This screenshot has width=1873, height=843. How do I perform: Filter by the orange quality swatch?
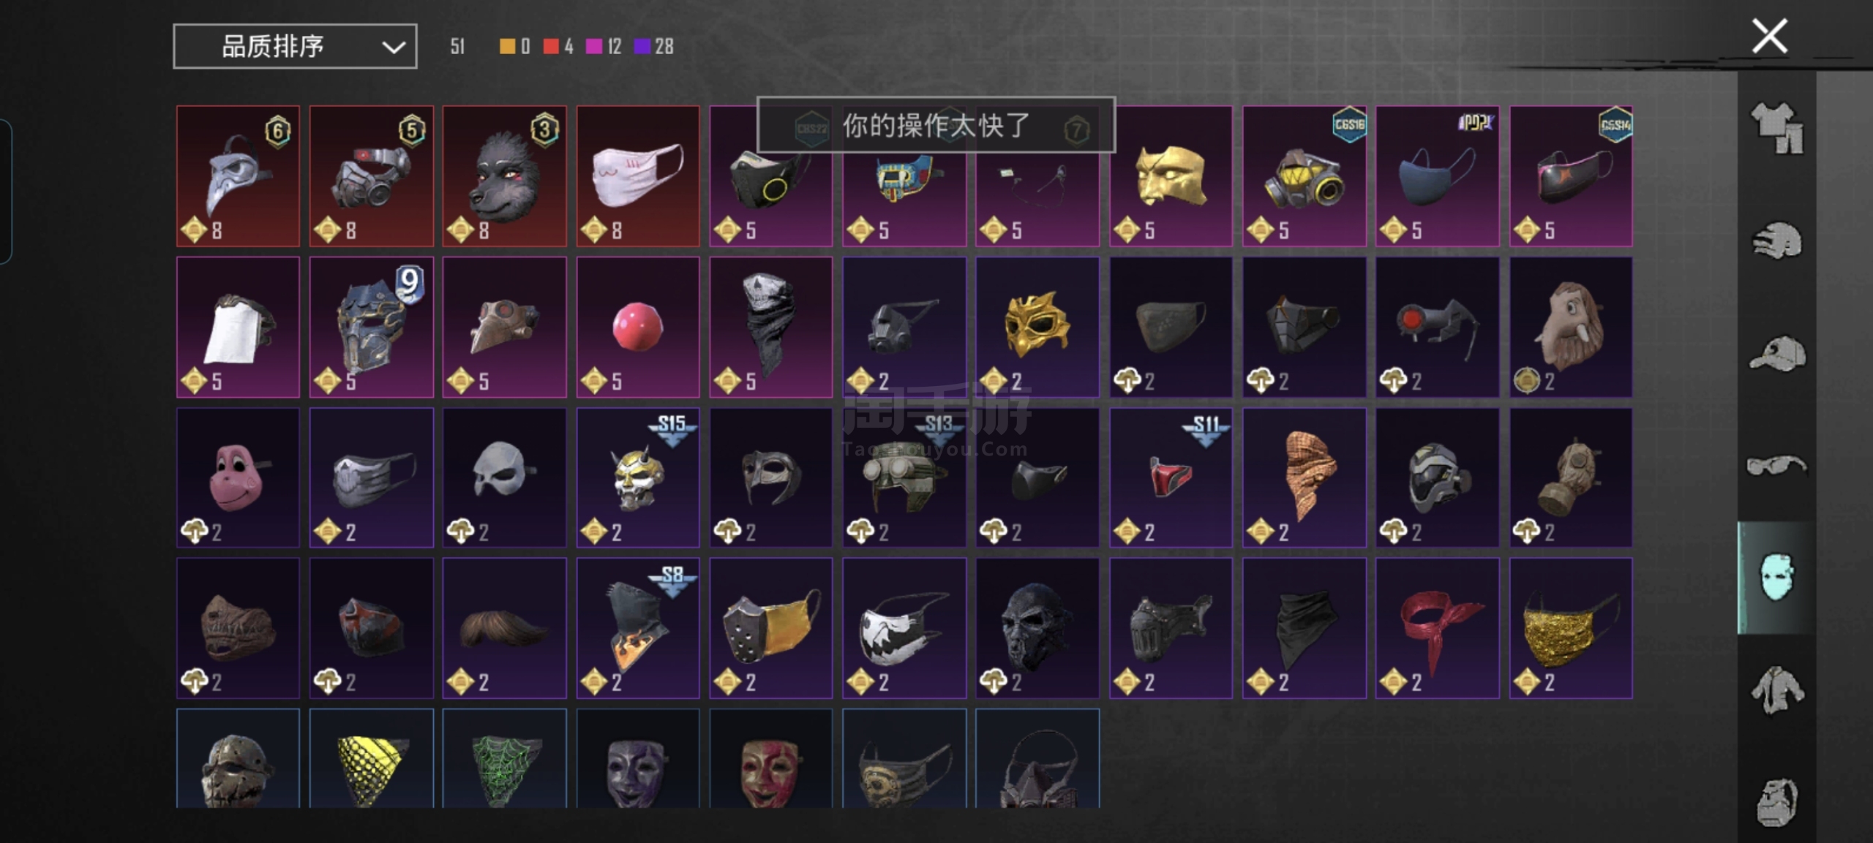[x=507, y=46]
